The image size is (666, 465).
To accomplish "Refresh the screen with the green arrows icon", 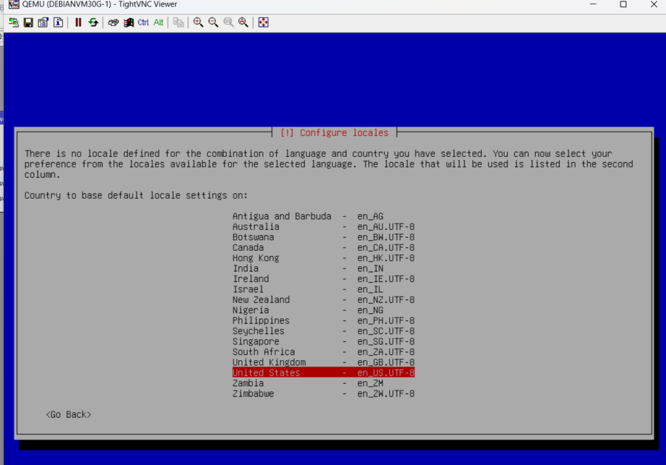I will point(93,22).
